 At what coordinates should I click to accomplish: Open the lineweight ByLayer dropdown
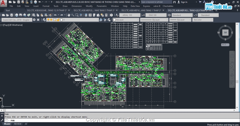pos(190,20)
